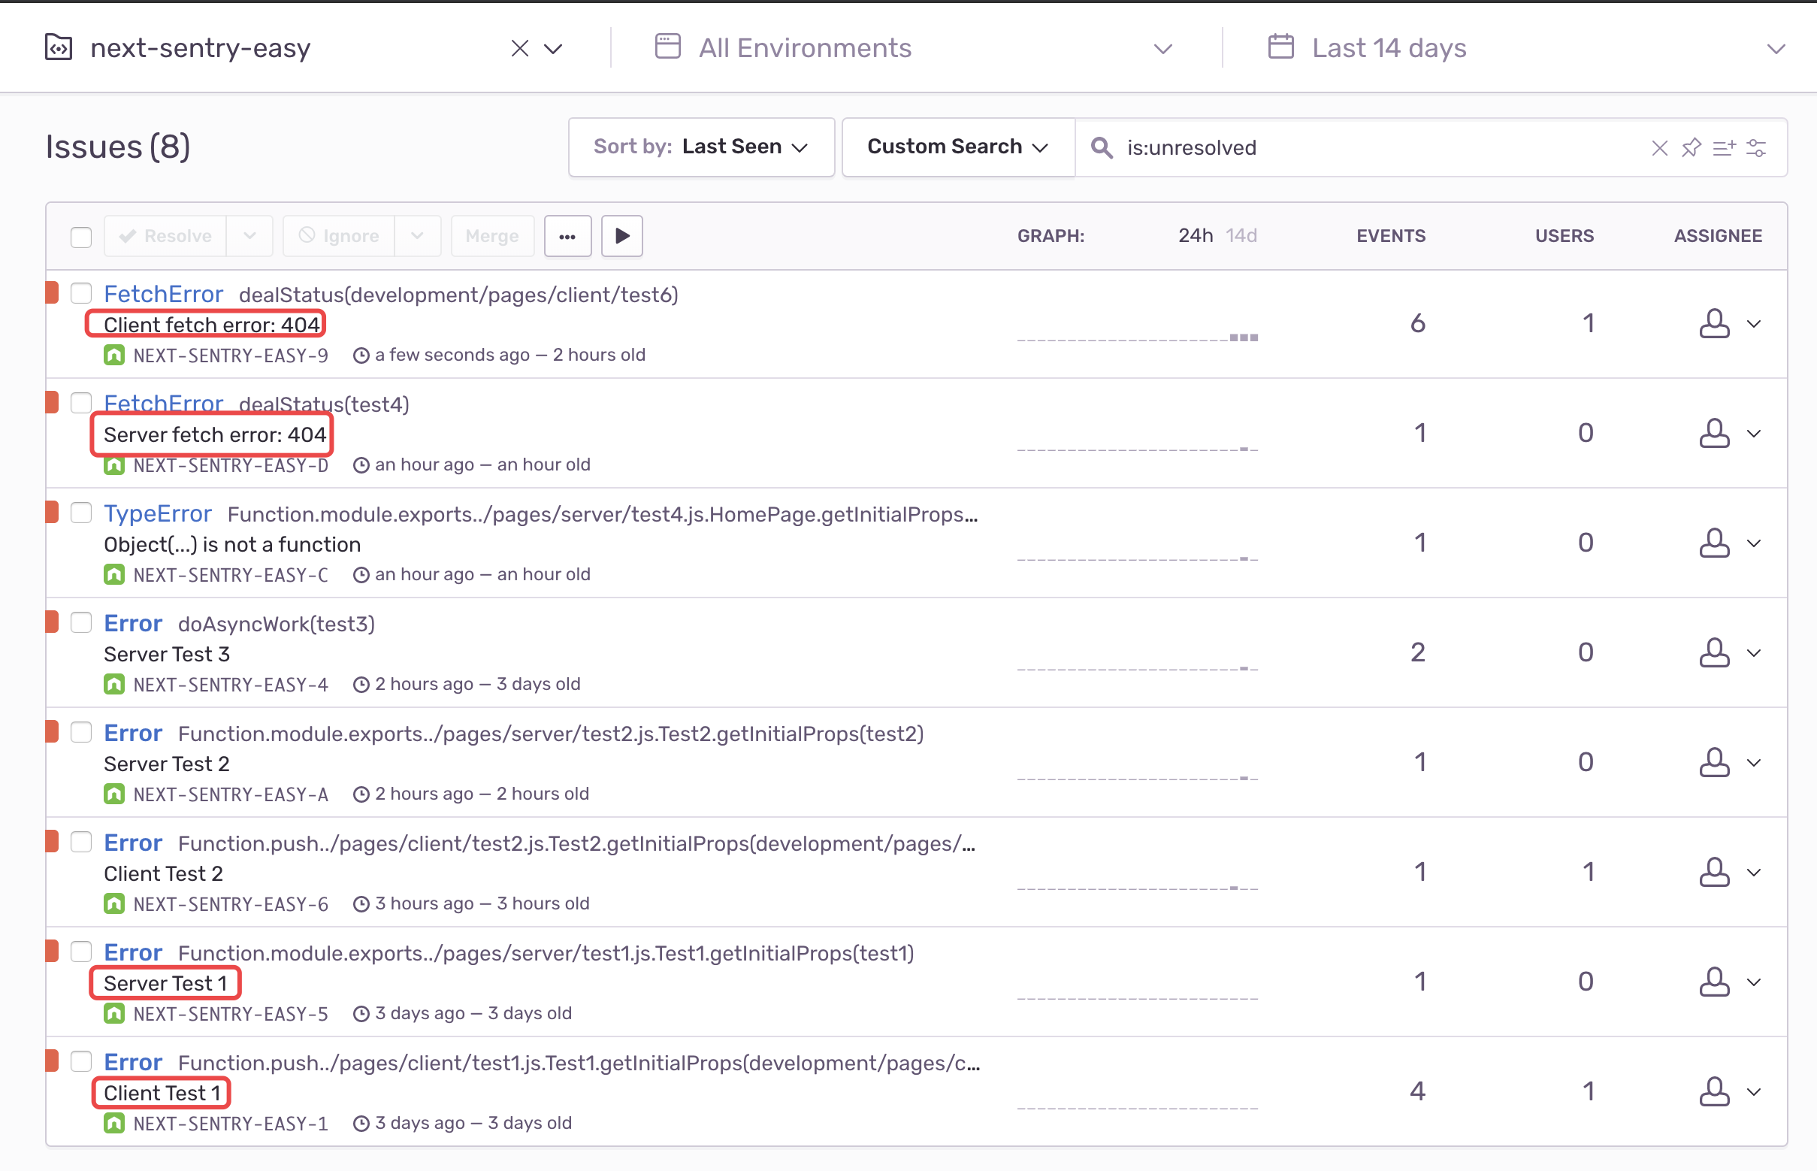This screenshot has width=1817, height=1171.
Task: Switch graph to 14d view
Action: click(1241, 236)
